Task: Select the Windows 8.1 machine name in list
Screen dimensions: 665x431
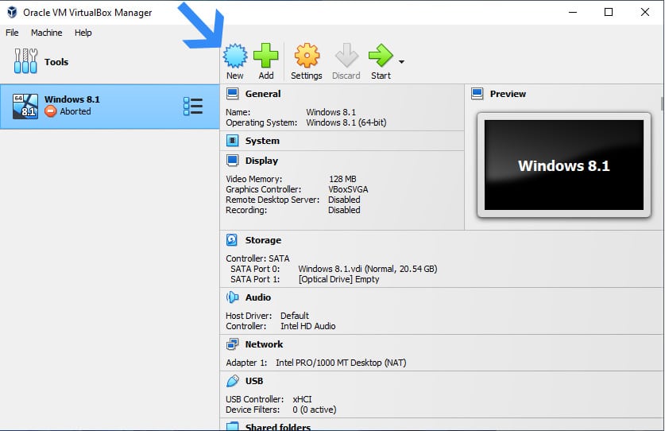Action: 72,99
